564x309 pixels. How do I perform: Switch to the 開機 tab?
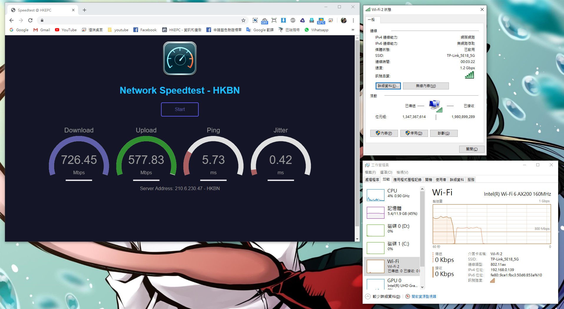coord(429,180)
